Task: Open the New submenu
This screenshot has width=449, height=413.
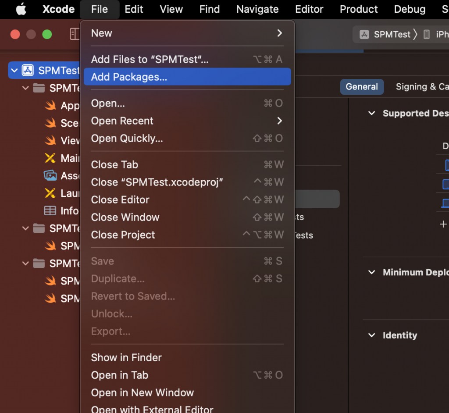Action: (187, 33)
